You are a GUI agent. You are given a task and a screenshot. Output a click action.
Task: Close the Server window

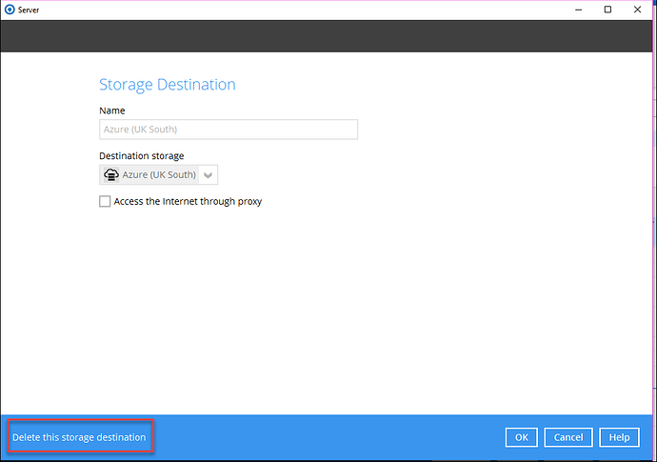(639, 10)
